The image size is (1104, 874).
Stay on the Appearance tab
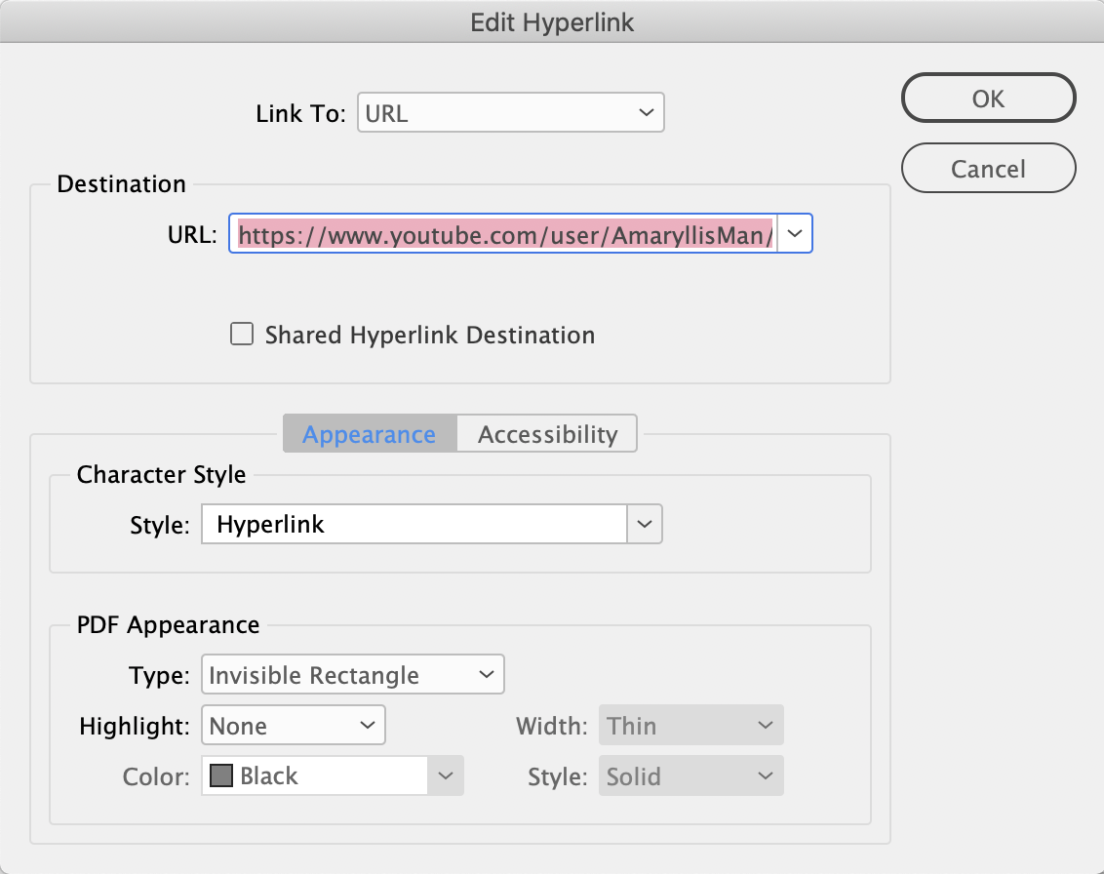coord(369,433)
